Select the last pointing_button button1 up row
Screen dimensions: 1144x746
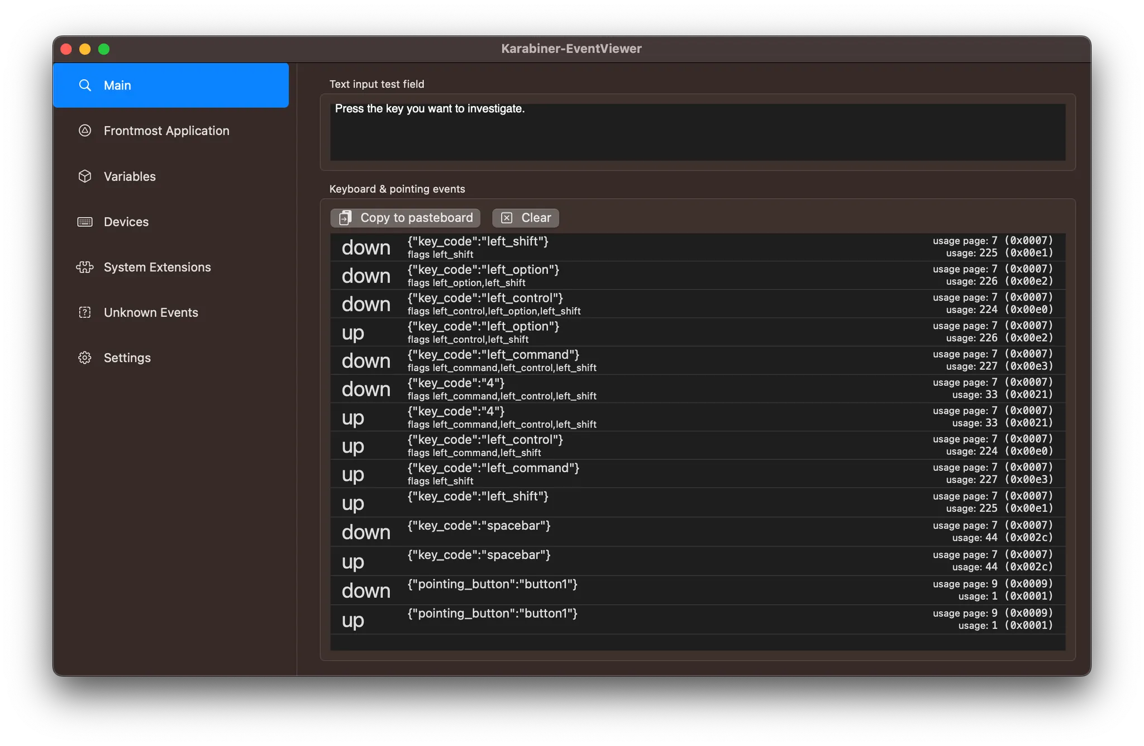[x=697, y=619]
